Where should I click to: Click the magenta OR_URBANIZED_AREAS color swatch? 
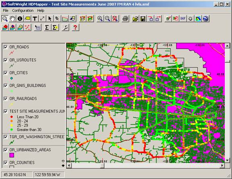12,155
